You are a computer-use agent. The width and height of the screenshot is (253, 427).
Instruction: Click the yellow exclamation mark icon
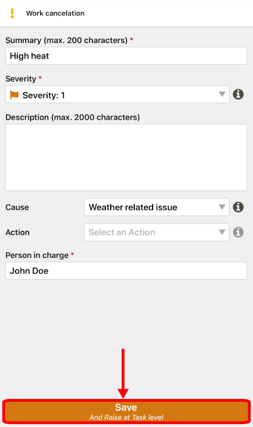pos(12,13)
